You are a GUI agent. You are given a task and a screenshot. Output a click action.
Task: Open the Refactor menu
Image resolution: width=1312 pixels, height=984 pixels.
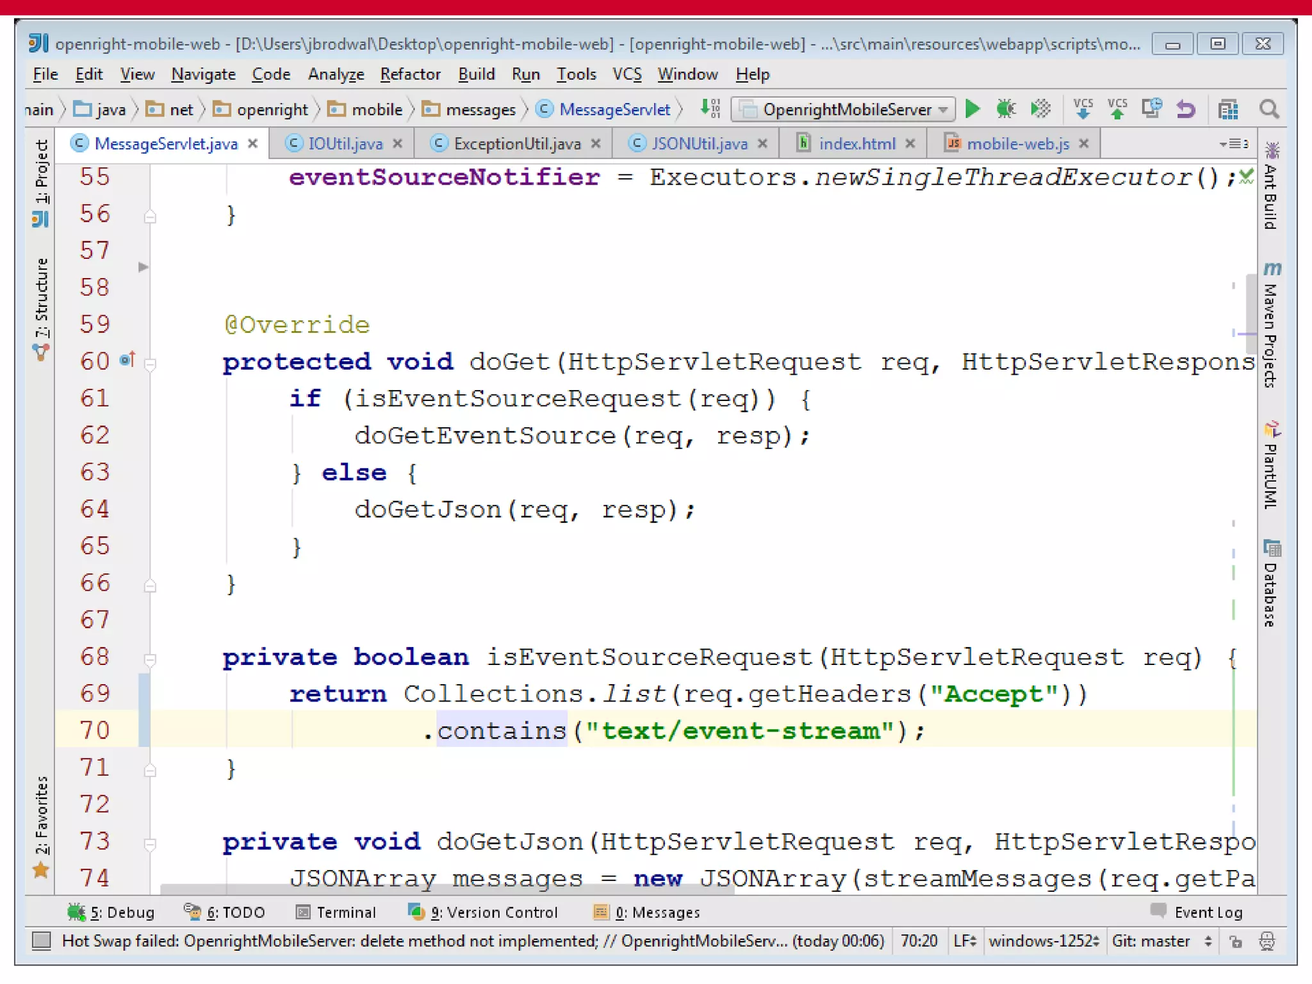click(x=410, y=74)
